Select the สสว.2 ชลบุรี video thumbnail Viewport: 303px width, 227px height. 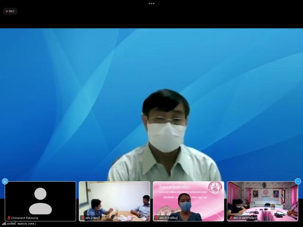[114, 201]
